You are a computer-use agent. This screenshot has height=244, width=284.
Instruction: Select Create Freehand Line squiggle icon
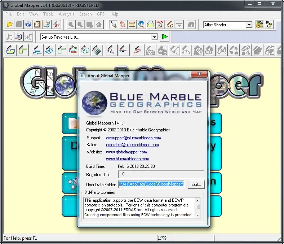49,50
